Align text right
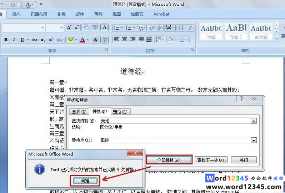Image resolution: width=285 pixels, height=193 pixels. tap(133, 39)
